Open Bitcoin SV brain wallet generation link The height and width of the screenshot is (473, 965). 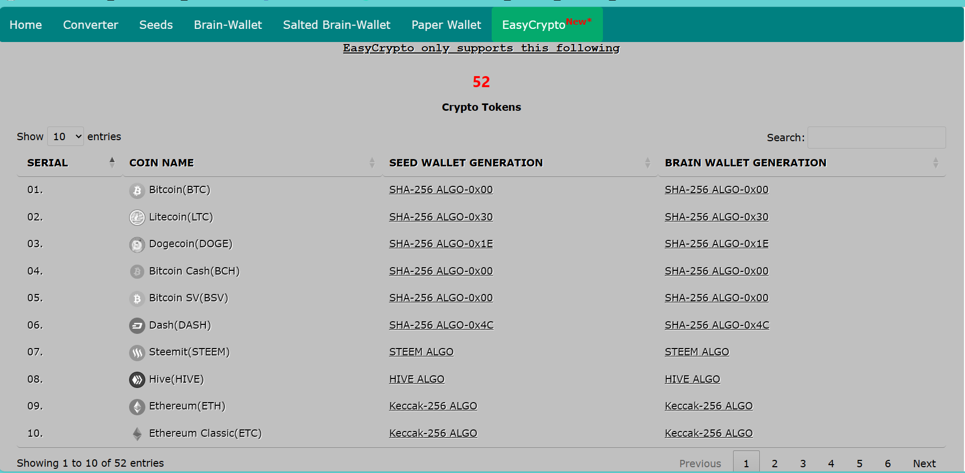tap(717, 298)
